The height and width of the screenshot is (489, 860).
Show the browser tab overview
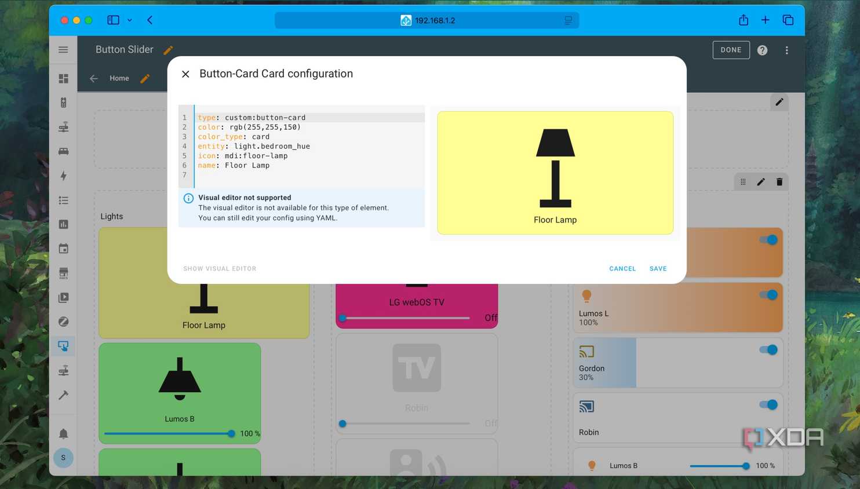click(x=788, y=20)
